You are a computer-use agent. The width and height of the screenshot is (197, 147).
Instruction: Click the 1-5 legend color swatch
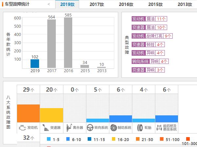tap(49, 139)
